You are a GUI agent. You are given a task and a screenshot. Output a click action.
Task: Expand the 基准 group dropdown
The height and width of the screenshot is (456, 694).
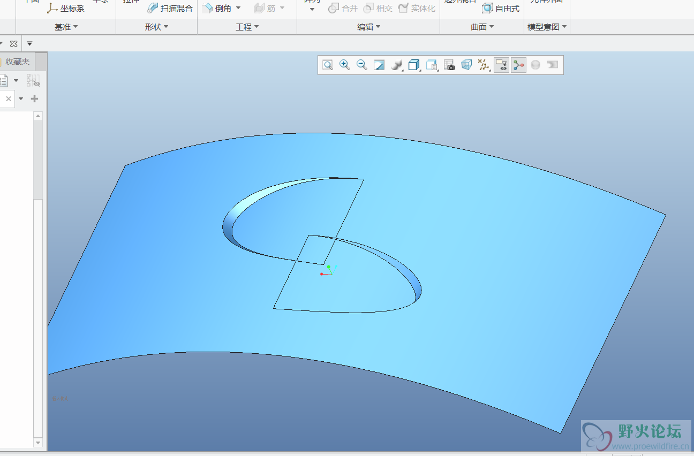(66, 27)
